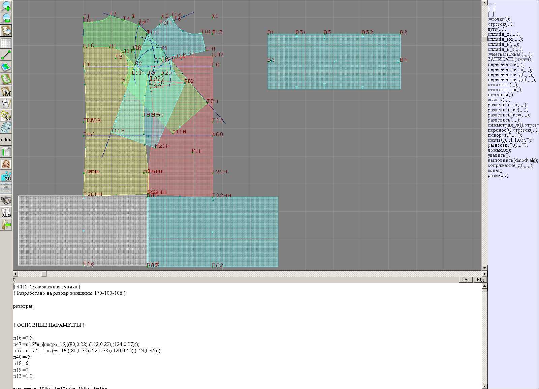Click the zoom out magnifier icon
Image resolution: width=539 pixels, height=389 pixels.
click(6, 18)
